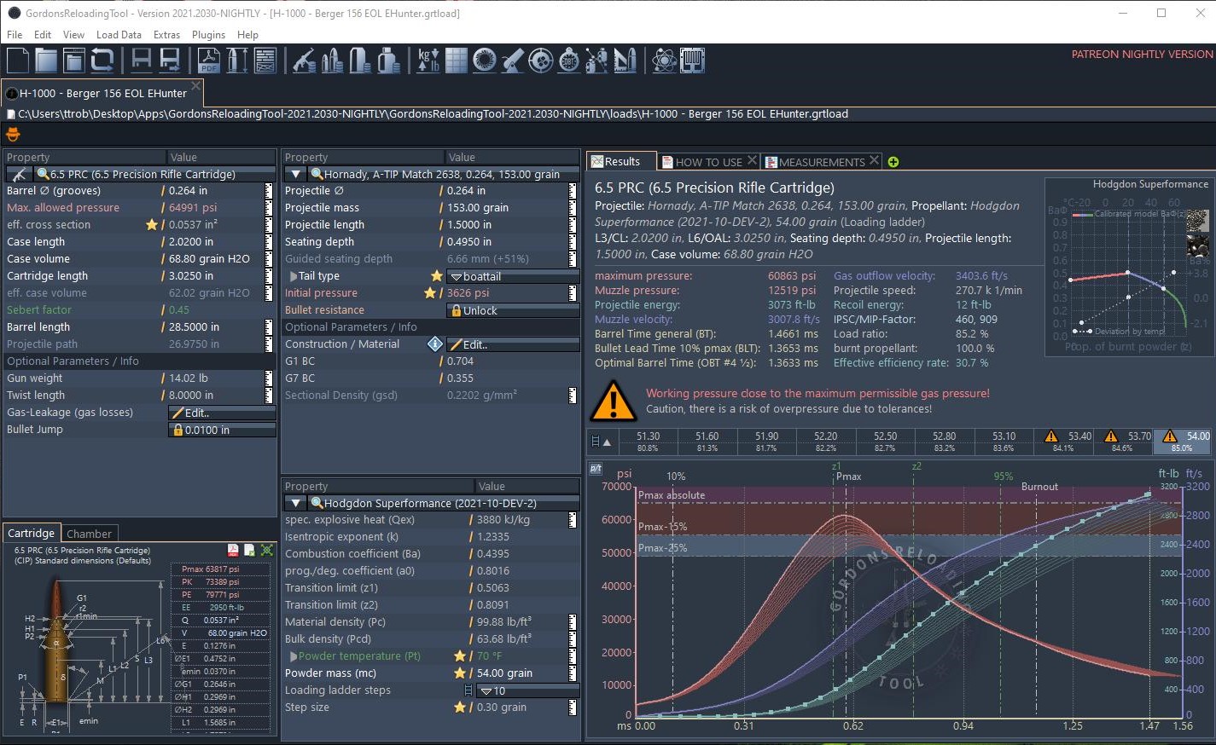Click the green expand cartridge drawing icon
This screenshot has height=745, width=1216.
pyautogui.click(x=267, y=551)
